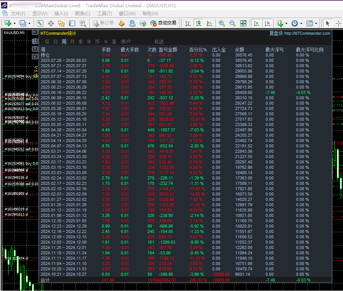Open the Data Window crosshair-target icon
343x291 pixels.
51,23
